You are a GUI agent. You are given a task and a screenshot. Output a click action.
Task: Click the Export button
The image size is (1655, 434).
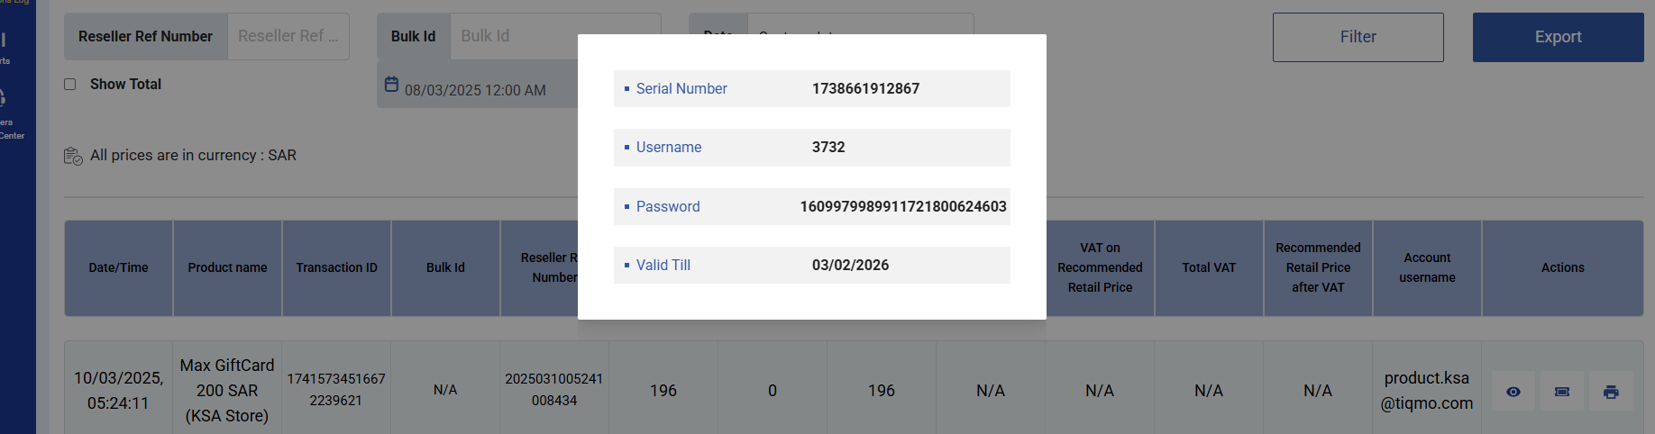pos(1558,37)
